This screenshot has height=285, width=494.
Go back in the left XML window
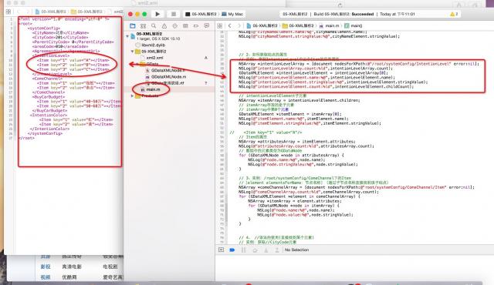19,12
